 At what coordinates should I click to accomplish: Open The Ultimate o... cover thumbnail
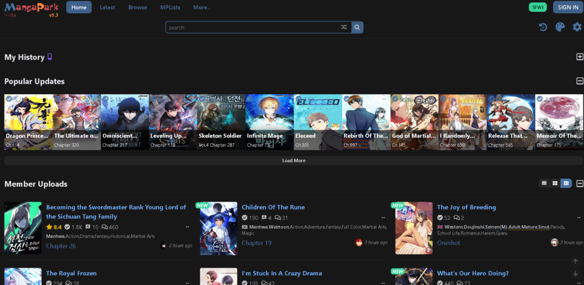77,122
